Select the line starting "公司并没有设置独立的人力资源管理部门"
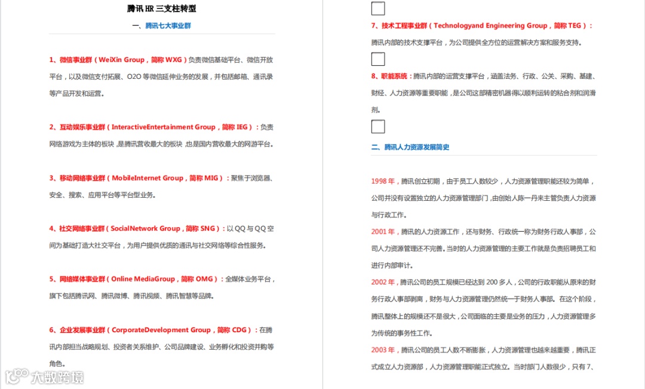 483,198
